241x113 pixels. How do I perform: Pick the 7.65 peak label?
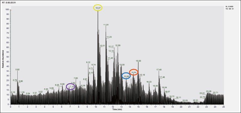(76, 78)
